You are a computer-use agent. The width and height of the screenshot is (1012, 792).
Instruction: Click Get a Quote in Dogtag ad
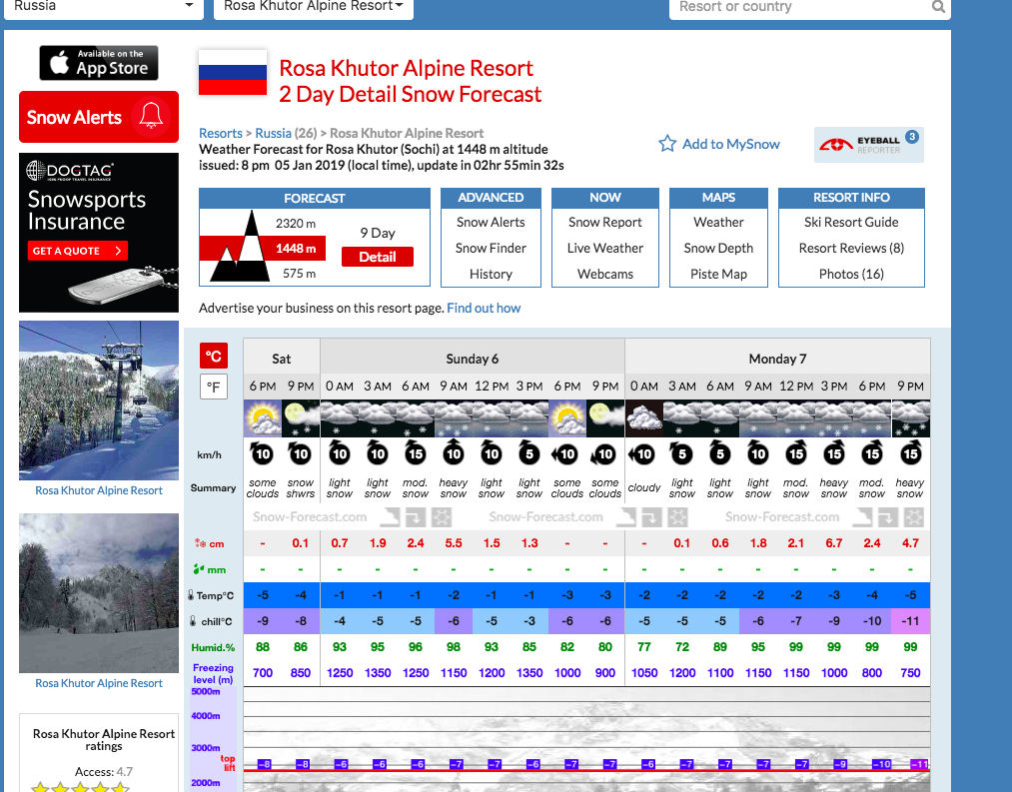coord(77,251)
